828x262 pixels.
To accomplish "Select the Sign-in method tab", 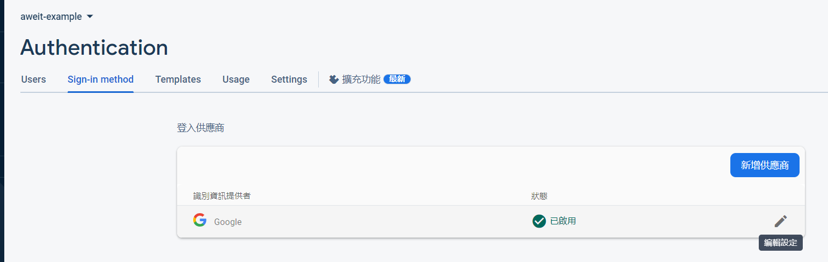I will pyautogui.click(x=100, y=79).
